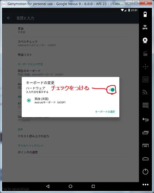Open the SMS phone message widget

pyautogui.click(x=146, y=105)
